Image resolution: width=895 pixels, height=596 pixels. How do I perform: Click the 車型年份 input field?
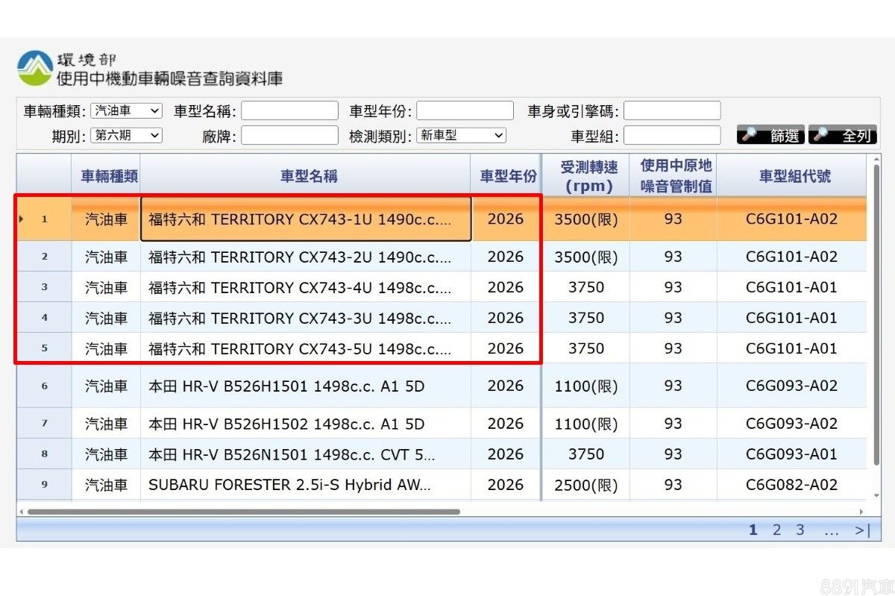pyautogui.click(x=465, y=111)
